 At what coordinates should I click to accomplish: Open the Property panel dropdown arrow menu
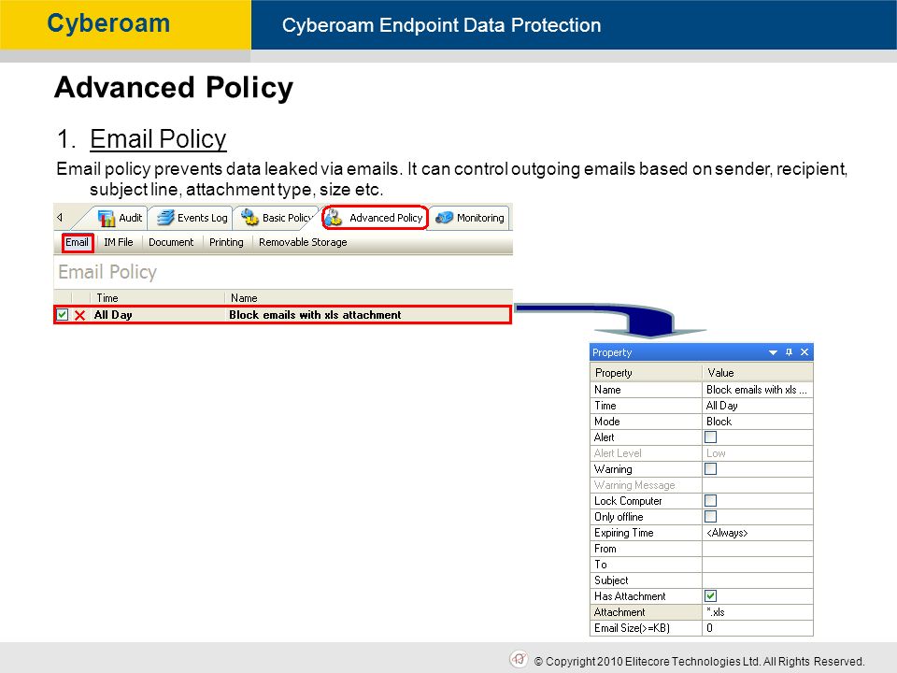(x=773, y=352)
